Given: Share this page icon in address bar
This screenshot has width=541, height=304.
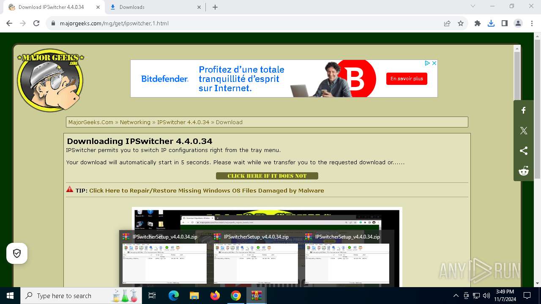Looking at the screenshot, I should pos(447,23).
